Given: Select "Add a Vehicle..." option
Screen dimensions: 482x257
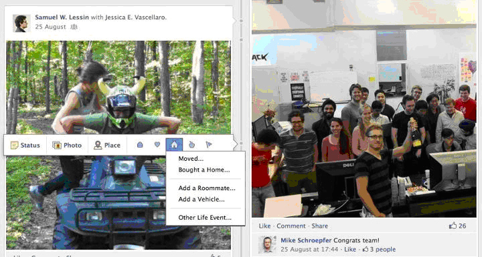Looking at the screenshot, I should [x=202, y=199].
